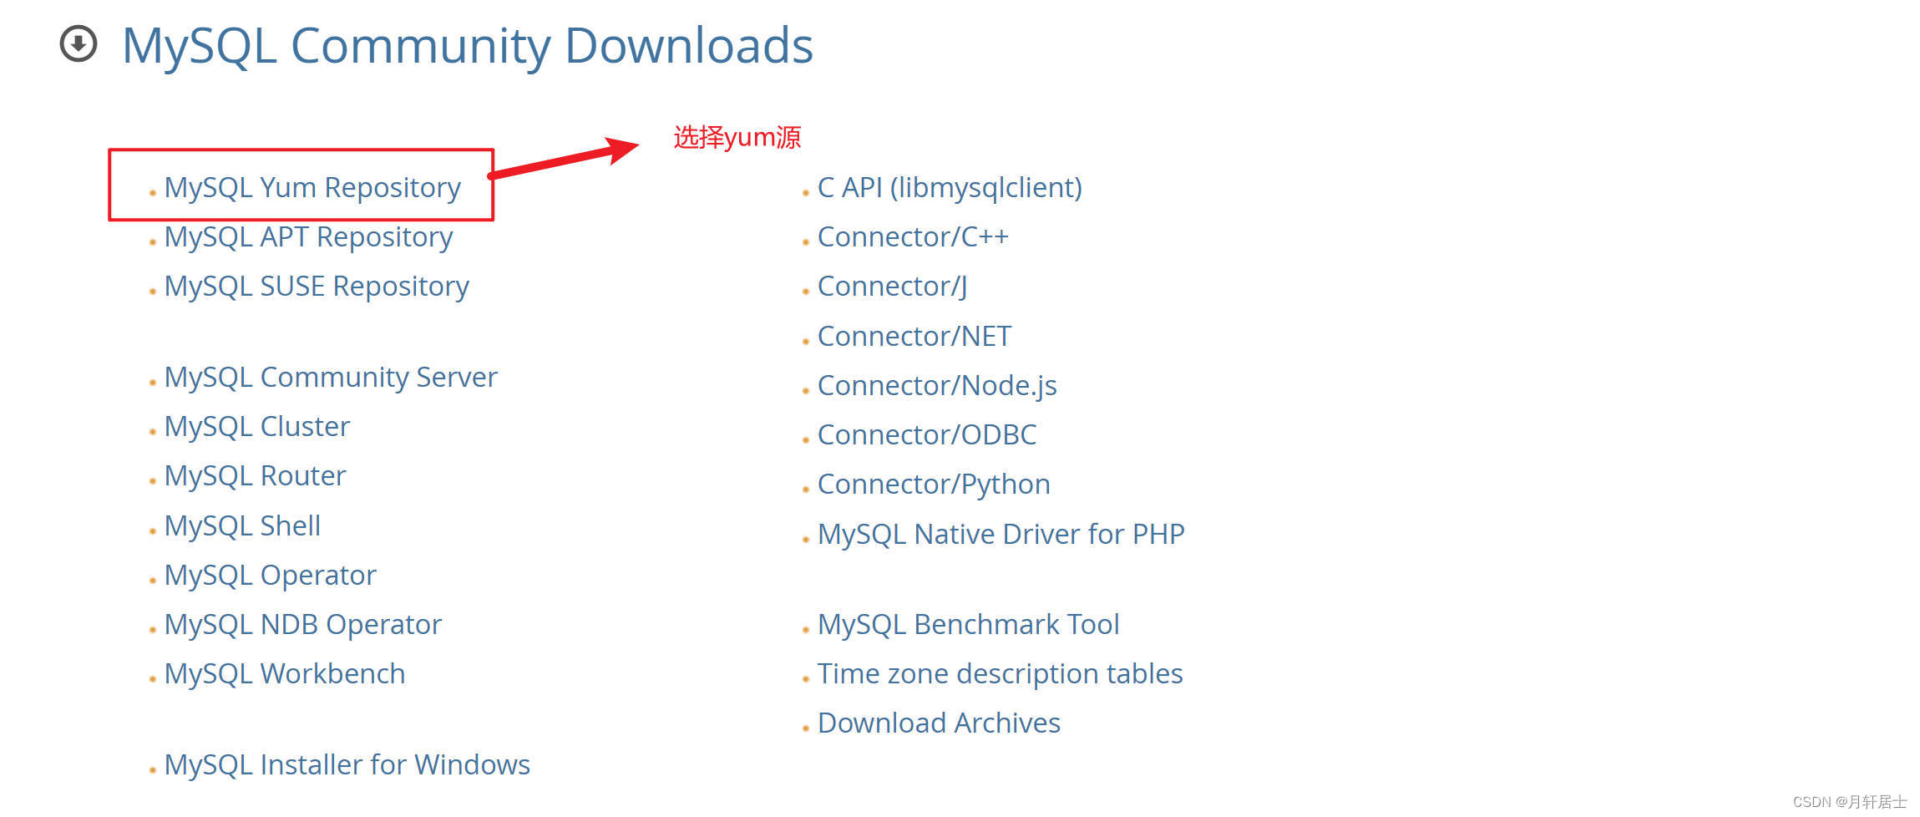Open the MySQL Router page
Image resolution: width=1920 pixels, height=817 pixels.
click(255, 476)
